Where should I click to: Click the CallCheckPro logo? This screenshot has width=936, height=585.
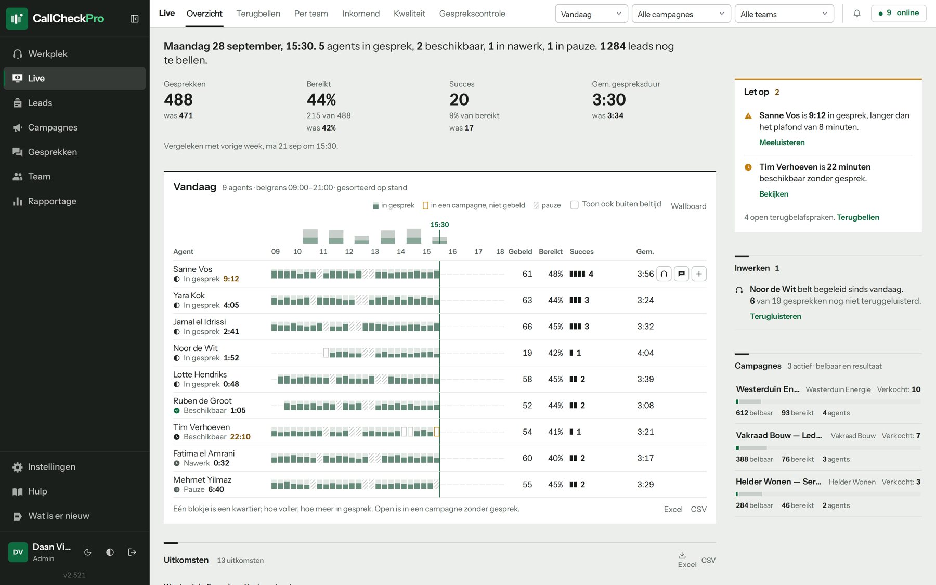click(x=55, y=19)
